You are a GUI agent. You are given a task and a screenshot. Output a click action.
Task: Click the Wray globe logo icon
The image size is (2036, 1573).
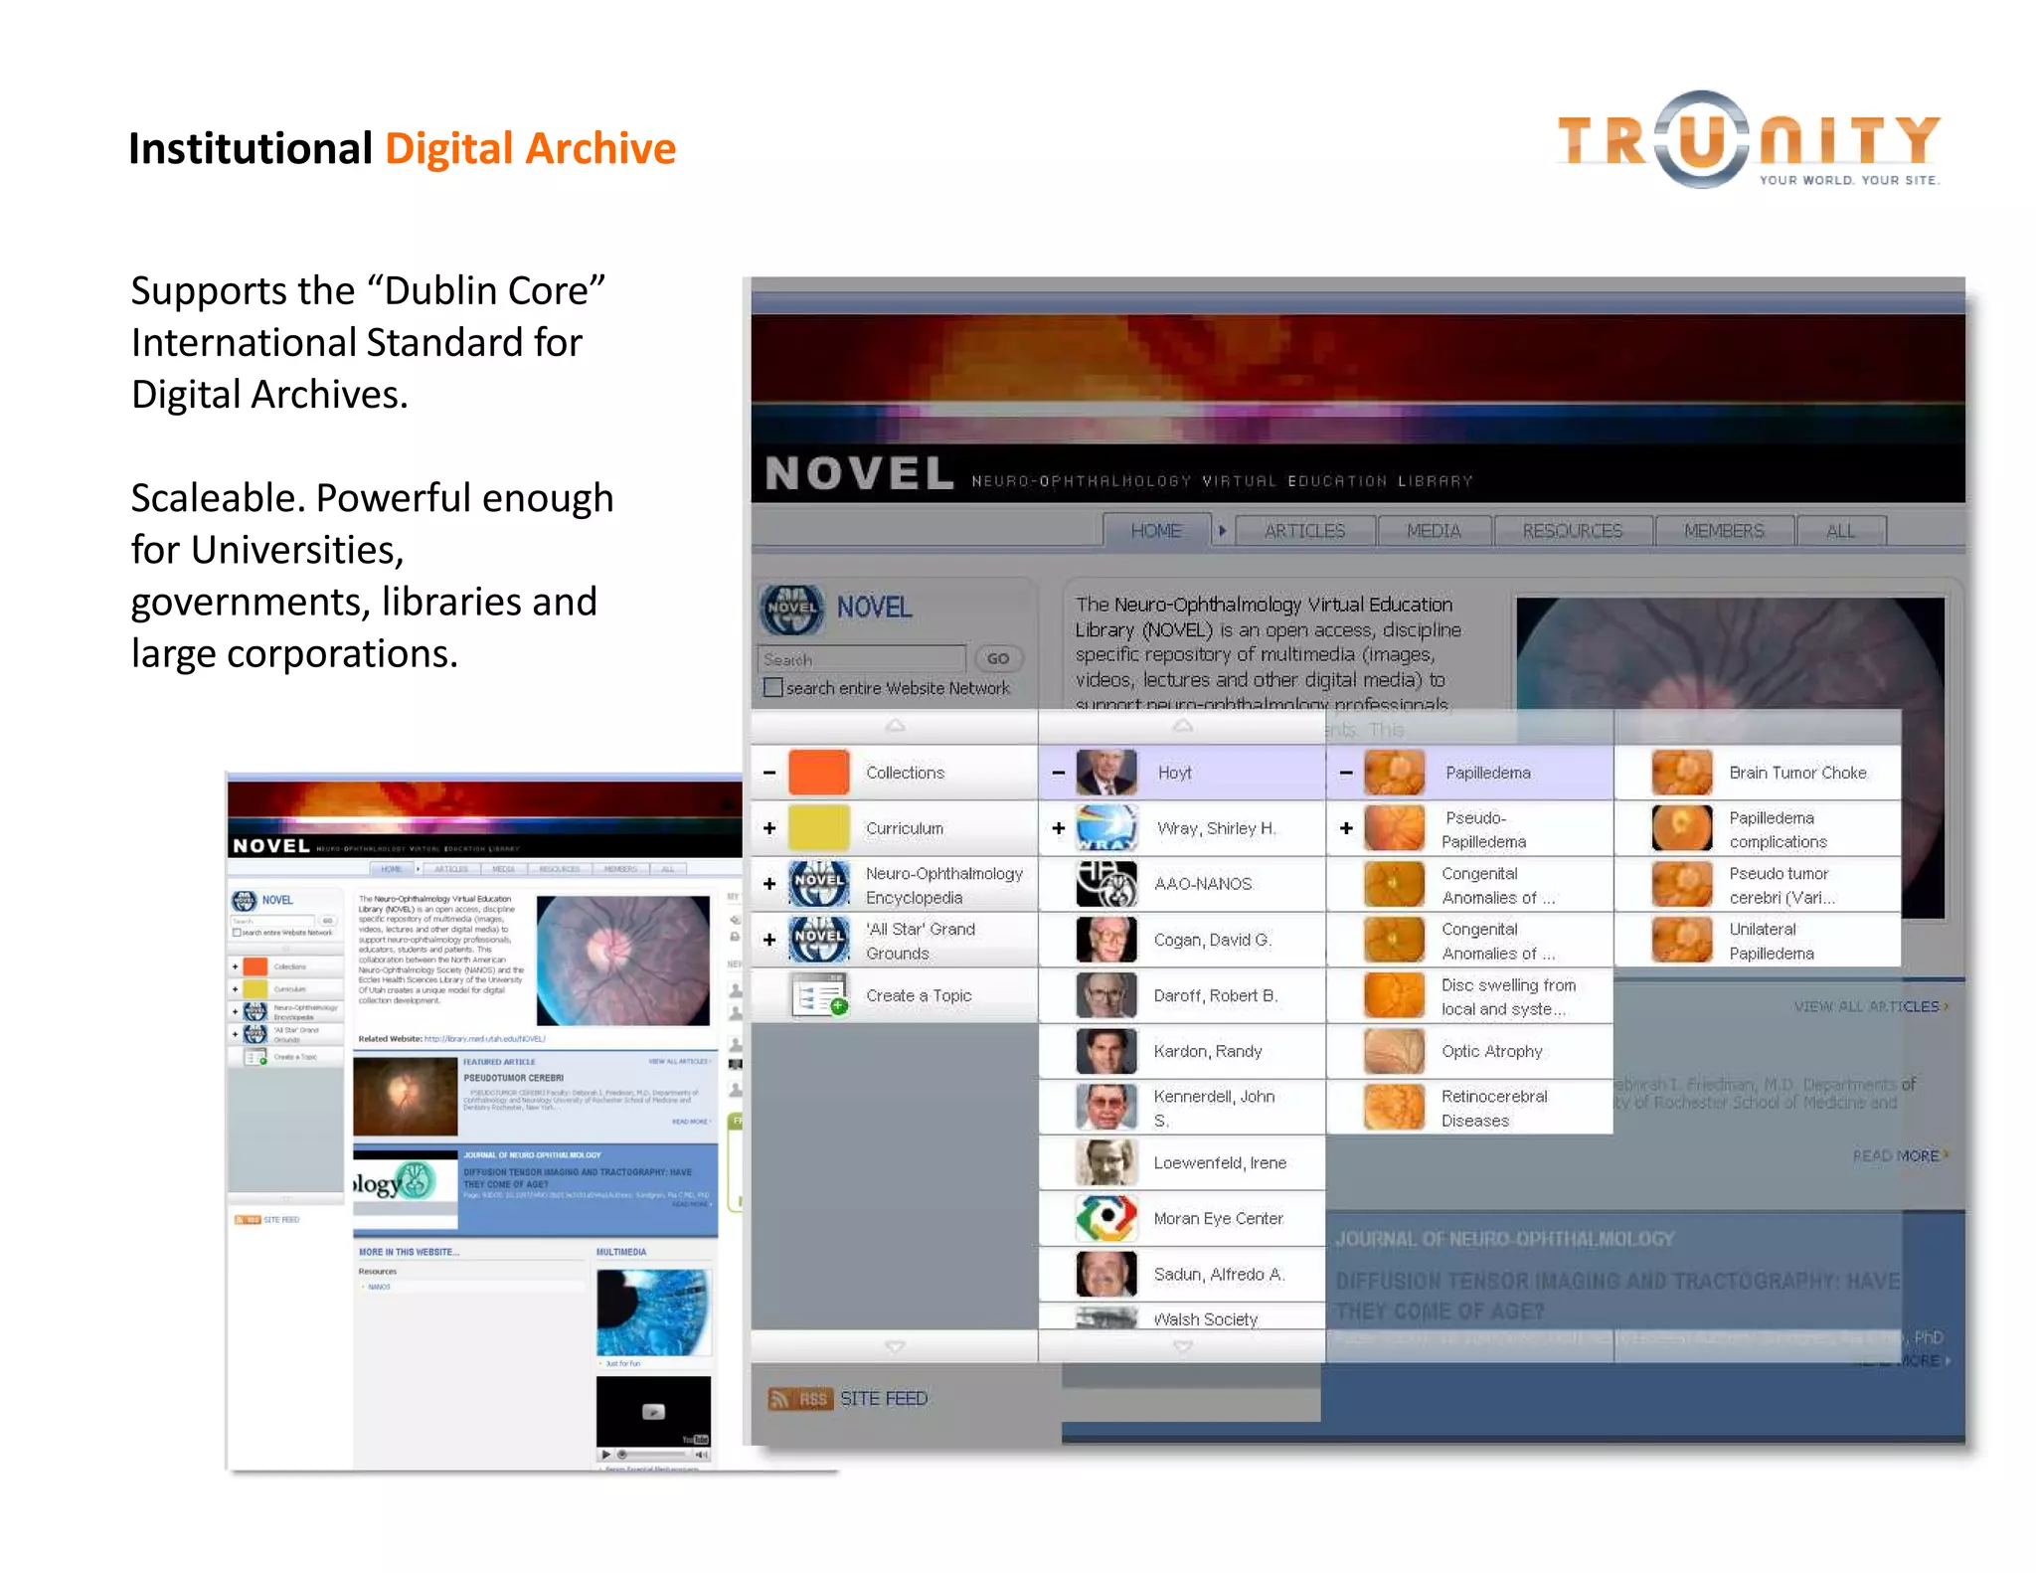click(1106, 828)
